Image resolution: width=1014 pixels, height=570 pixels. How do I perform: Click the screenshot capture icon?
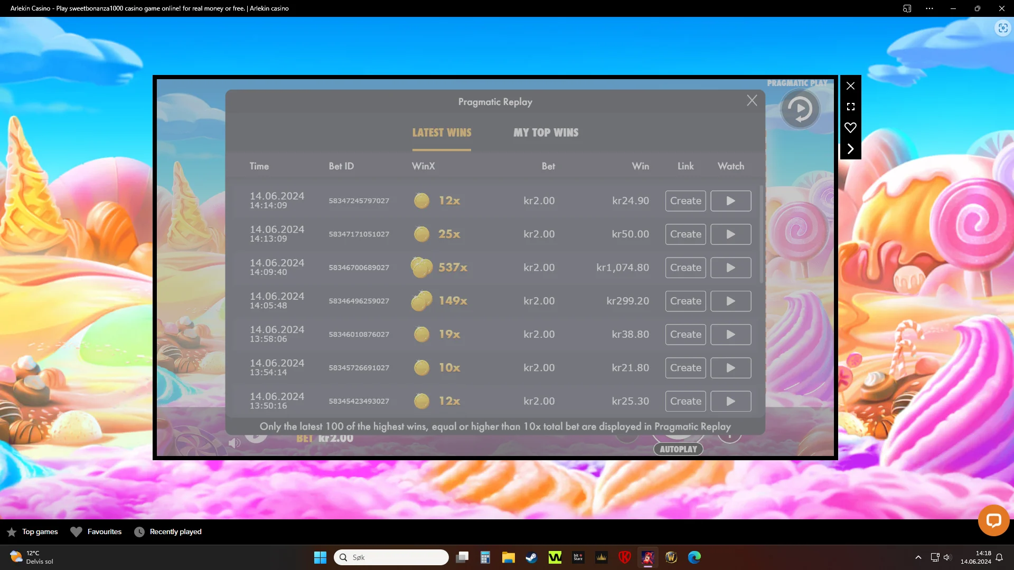pos(1003,28)
